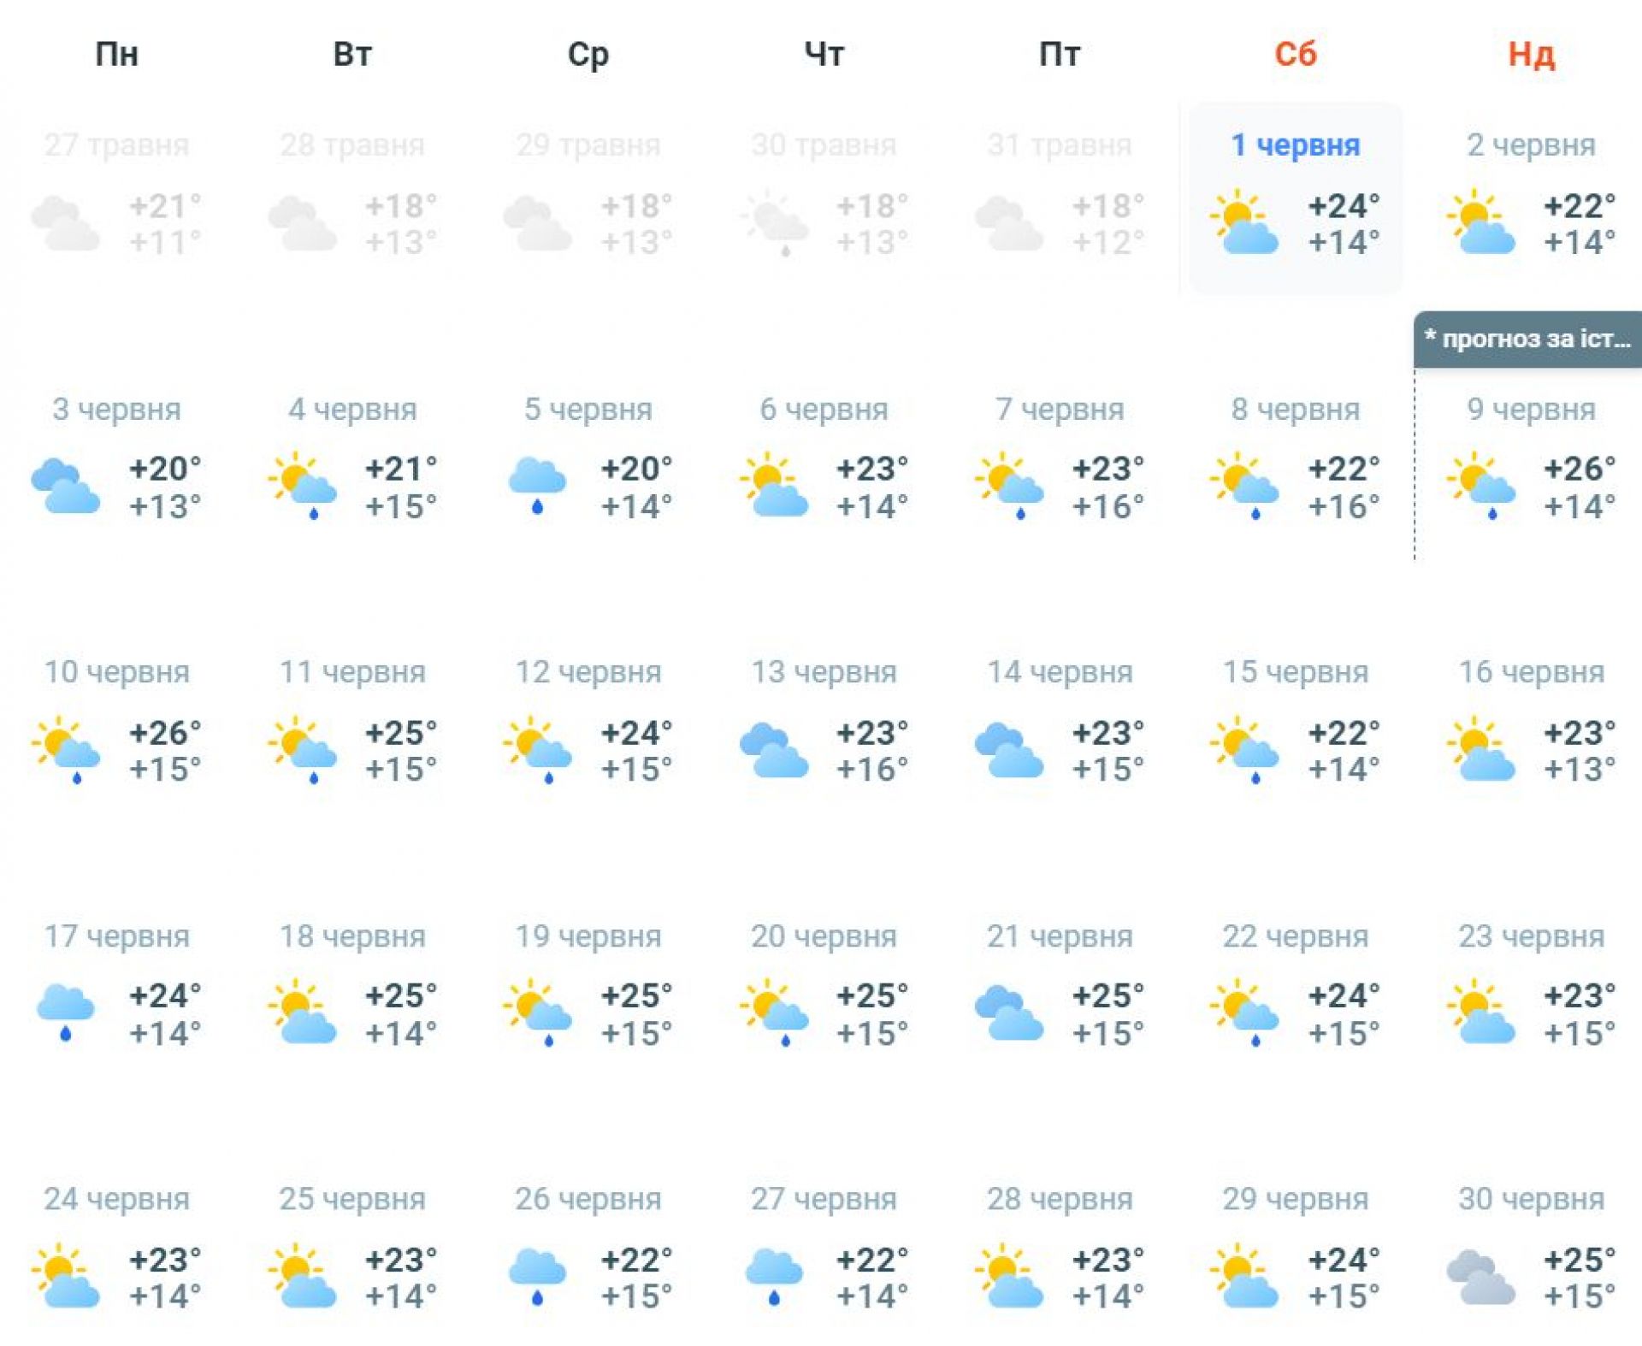Open the 28 червня date link
The height and width of the screenshot is (1346, 1642).
pos(1060,1199)
